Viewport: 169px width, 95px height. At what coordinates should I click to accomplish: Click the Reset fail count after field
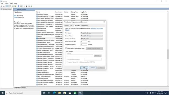(x=84, y=42)
